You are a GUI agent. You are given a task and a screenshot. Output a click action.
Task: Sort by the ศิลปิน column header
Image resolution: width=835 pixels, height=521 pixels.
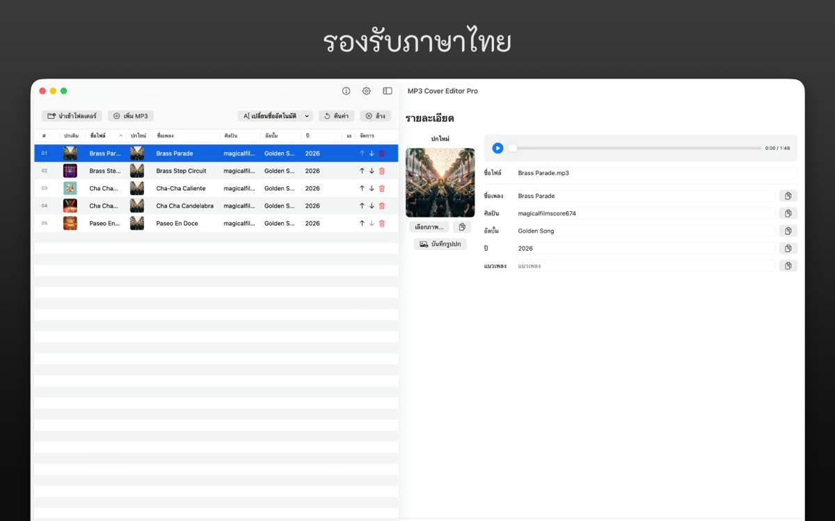click(x=230, y=135)
